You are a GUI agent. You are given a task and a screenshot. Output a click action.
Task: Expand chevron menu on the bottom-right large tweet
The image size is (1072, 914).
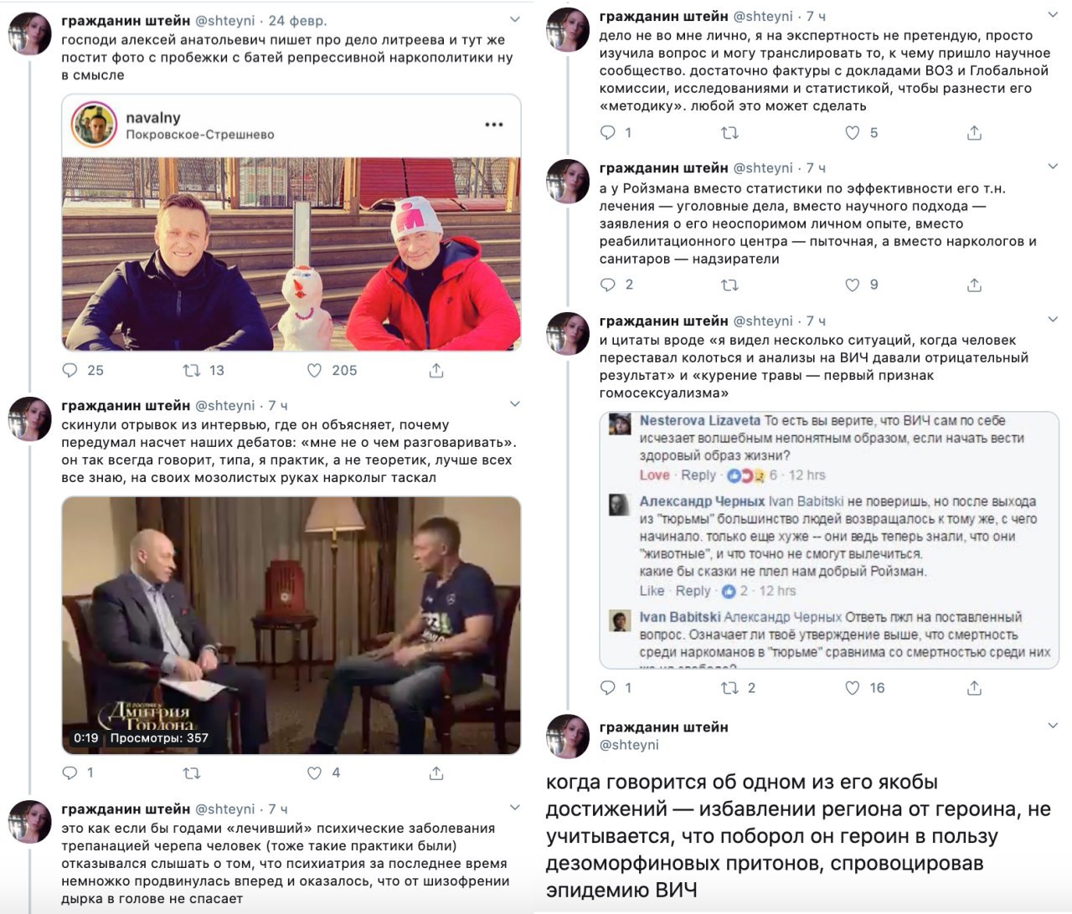(1053, 725)
